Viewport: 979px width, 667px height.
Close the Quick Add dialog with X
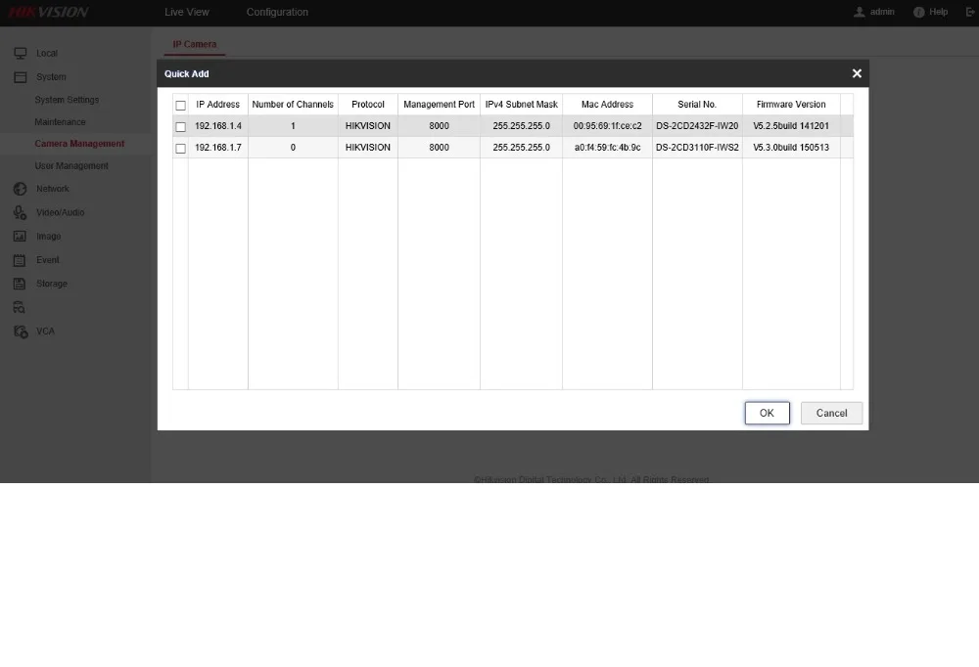[857, 73]
